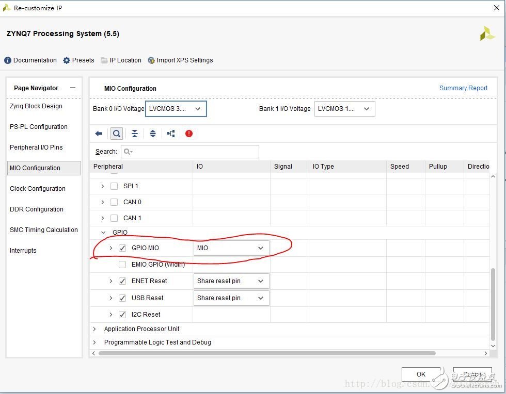Image resolution: width=506 pixels, height=394 pixels.
Task: Uncheck the GPIO MIO checkbox
Action: pos(122,248)
